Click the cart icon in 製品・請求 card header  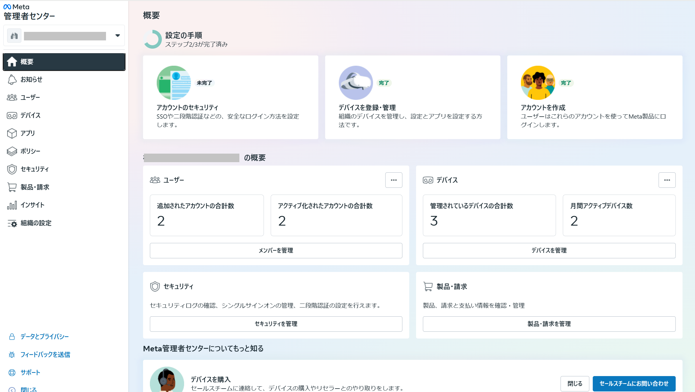click(428, 286)
